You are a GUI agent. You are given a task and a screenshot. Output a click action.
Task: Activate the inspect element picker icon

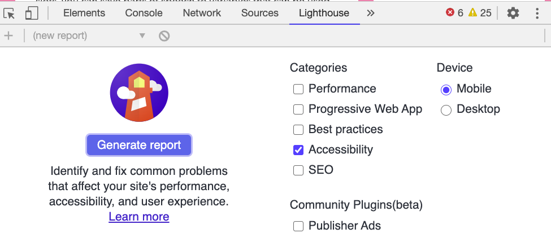point(10,14)
